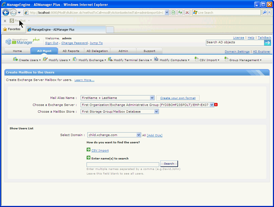Open the Choose a Exchange Server dropdown
The width and height of the screenshot is (274, 207).
(x=147, y=105)
